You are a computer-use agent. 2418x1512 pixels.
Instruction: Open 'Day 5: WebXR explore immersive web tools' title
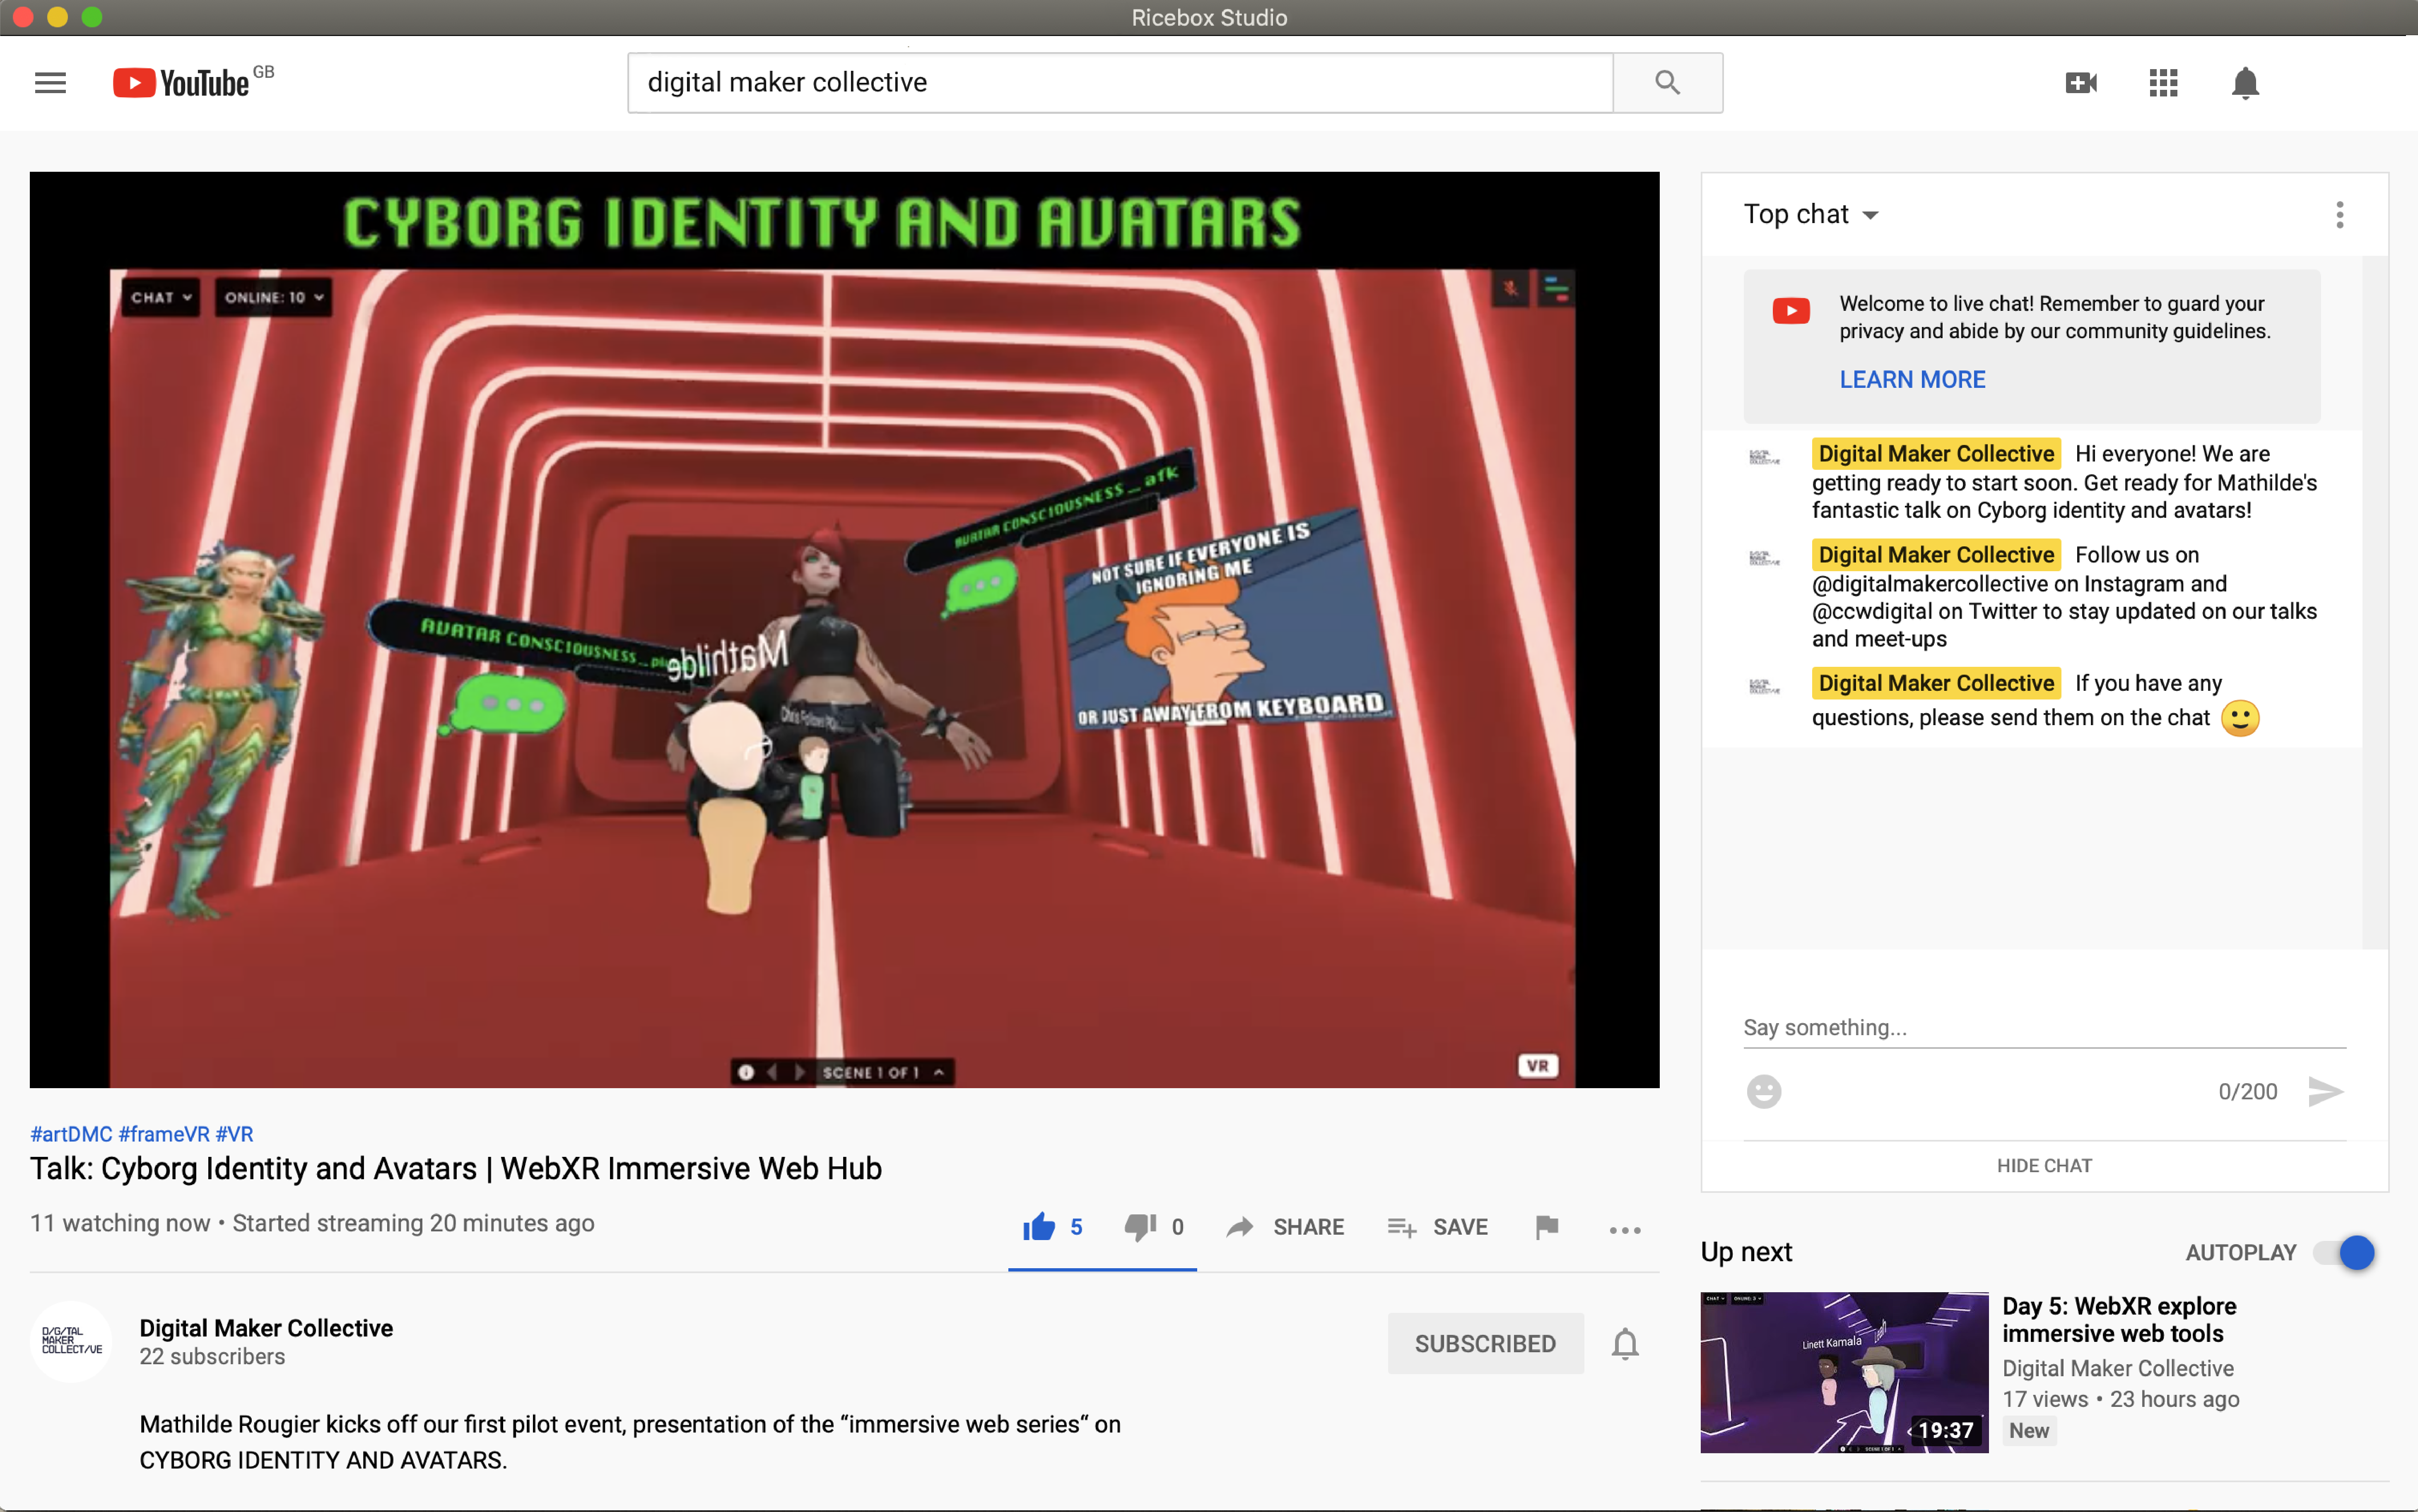pos(2119,1320)
